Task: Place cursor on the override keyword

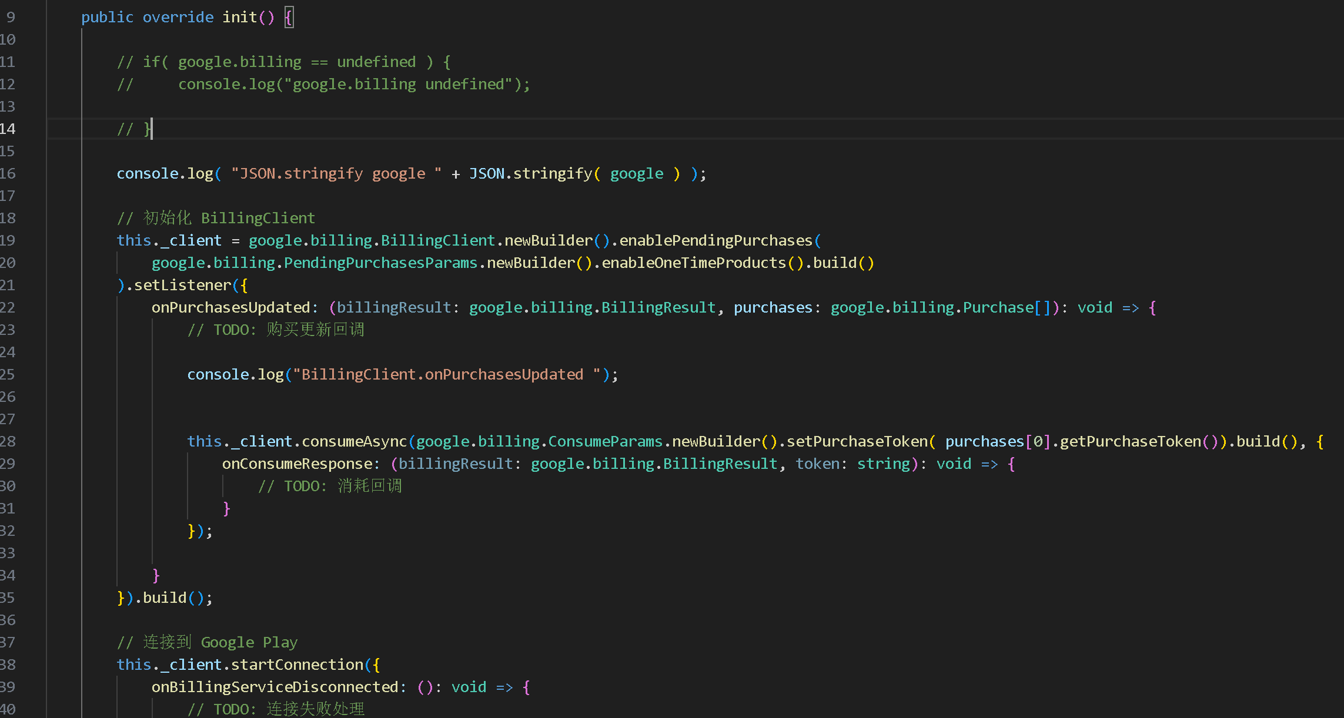Action: tap(178, 17)
